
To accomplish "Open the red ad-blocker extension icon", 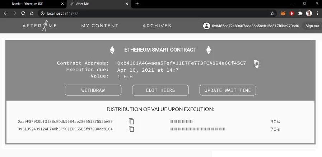I will (x=291, y=13).
